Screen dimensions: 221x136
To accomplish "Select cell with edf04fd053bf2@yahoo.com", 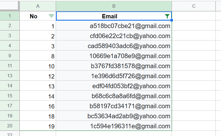I will coord(114,86).
